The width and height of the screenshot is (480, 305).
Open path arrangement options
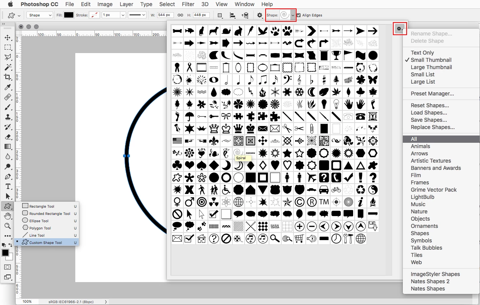tap(245, 15)
